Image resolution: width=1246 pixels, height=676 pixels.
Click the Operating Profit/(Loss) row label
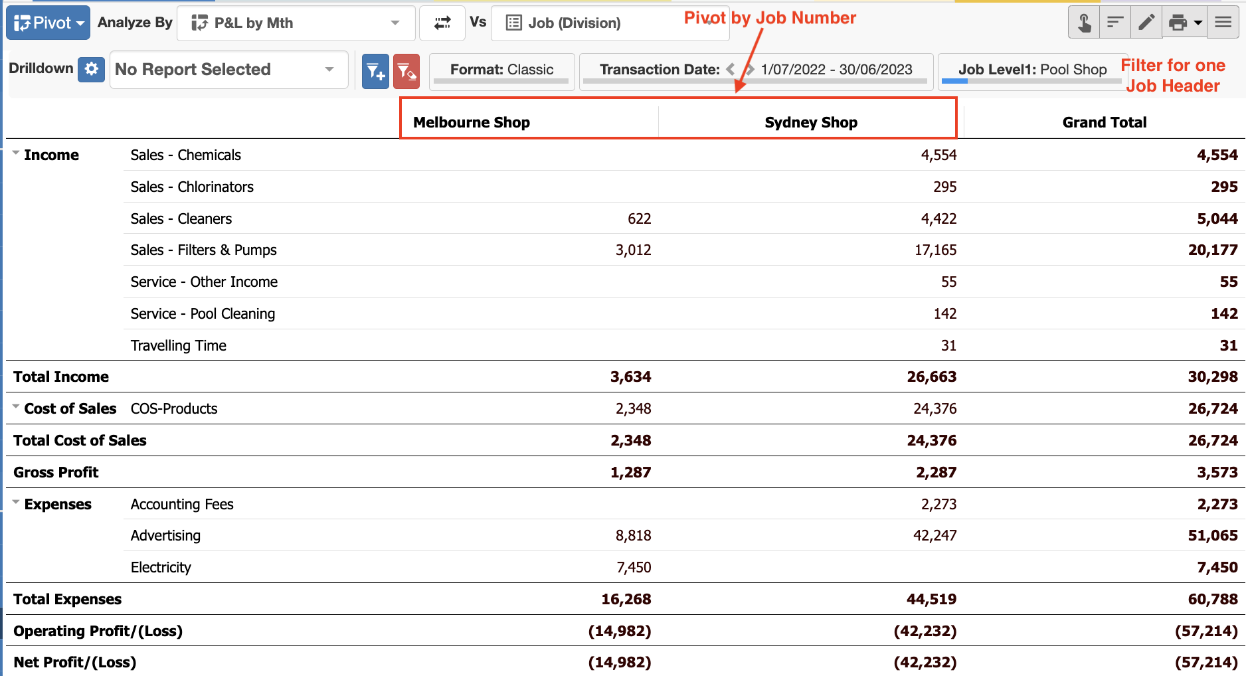[x=98, y=631]
